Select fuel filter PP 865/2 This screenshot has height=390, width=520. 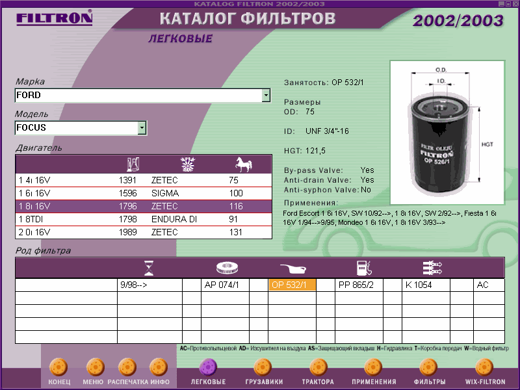[x=359, y=285]
